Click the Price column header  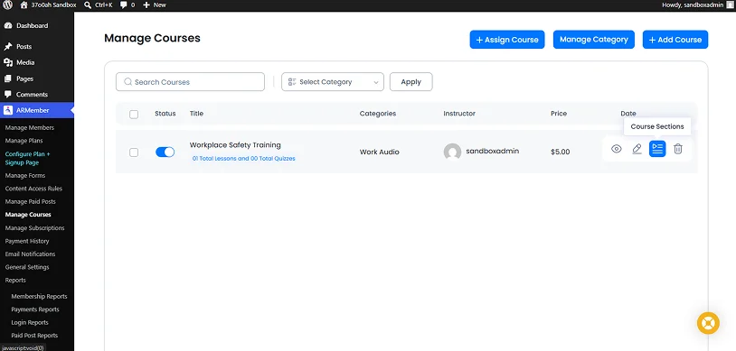[559, 114]
